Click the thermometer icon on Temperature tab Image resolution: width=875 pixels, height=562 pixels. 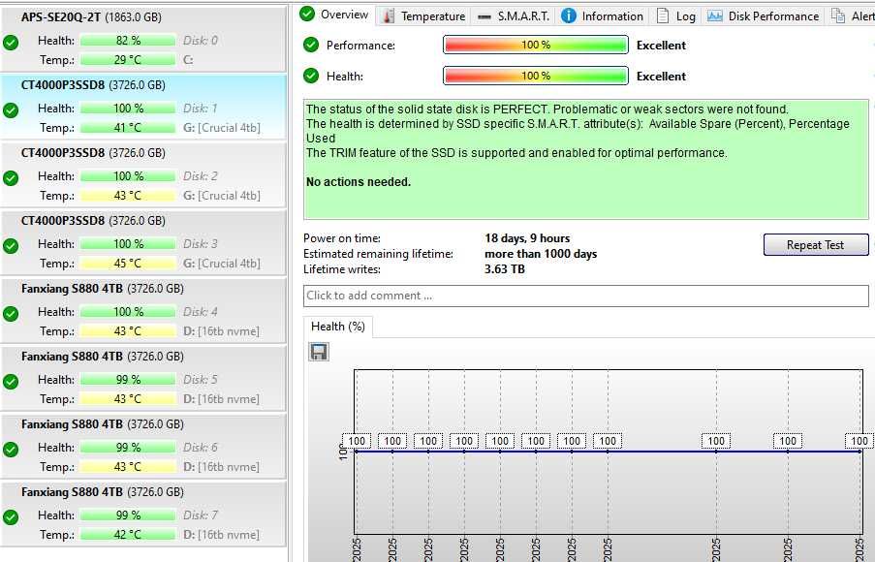click(388, 16)
